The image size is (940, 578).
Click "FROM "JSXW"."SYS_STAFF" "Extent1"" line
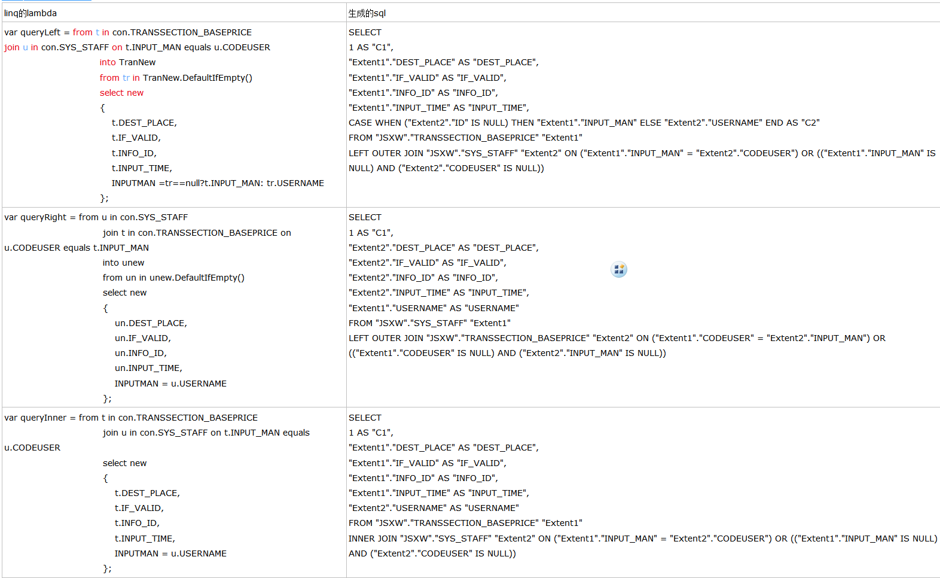[429, 323]
